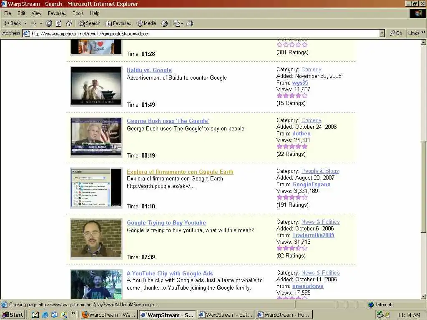
Task: Open the Help menu
Action: click(95, 13)
